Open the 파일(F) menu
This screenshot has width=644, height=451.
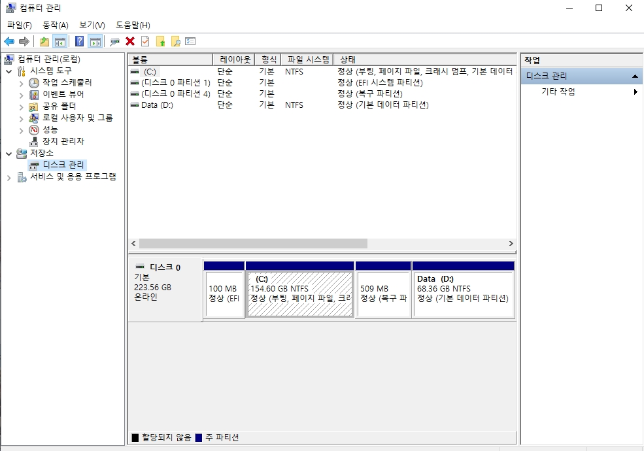pyautogui.click(x=20, y=25)
